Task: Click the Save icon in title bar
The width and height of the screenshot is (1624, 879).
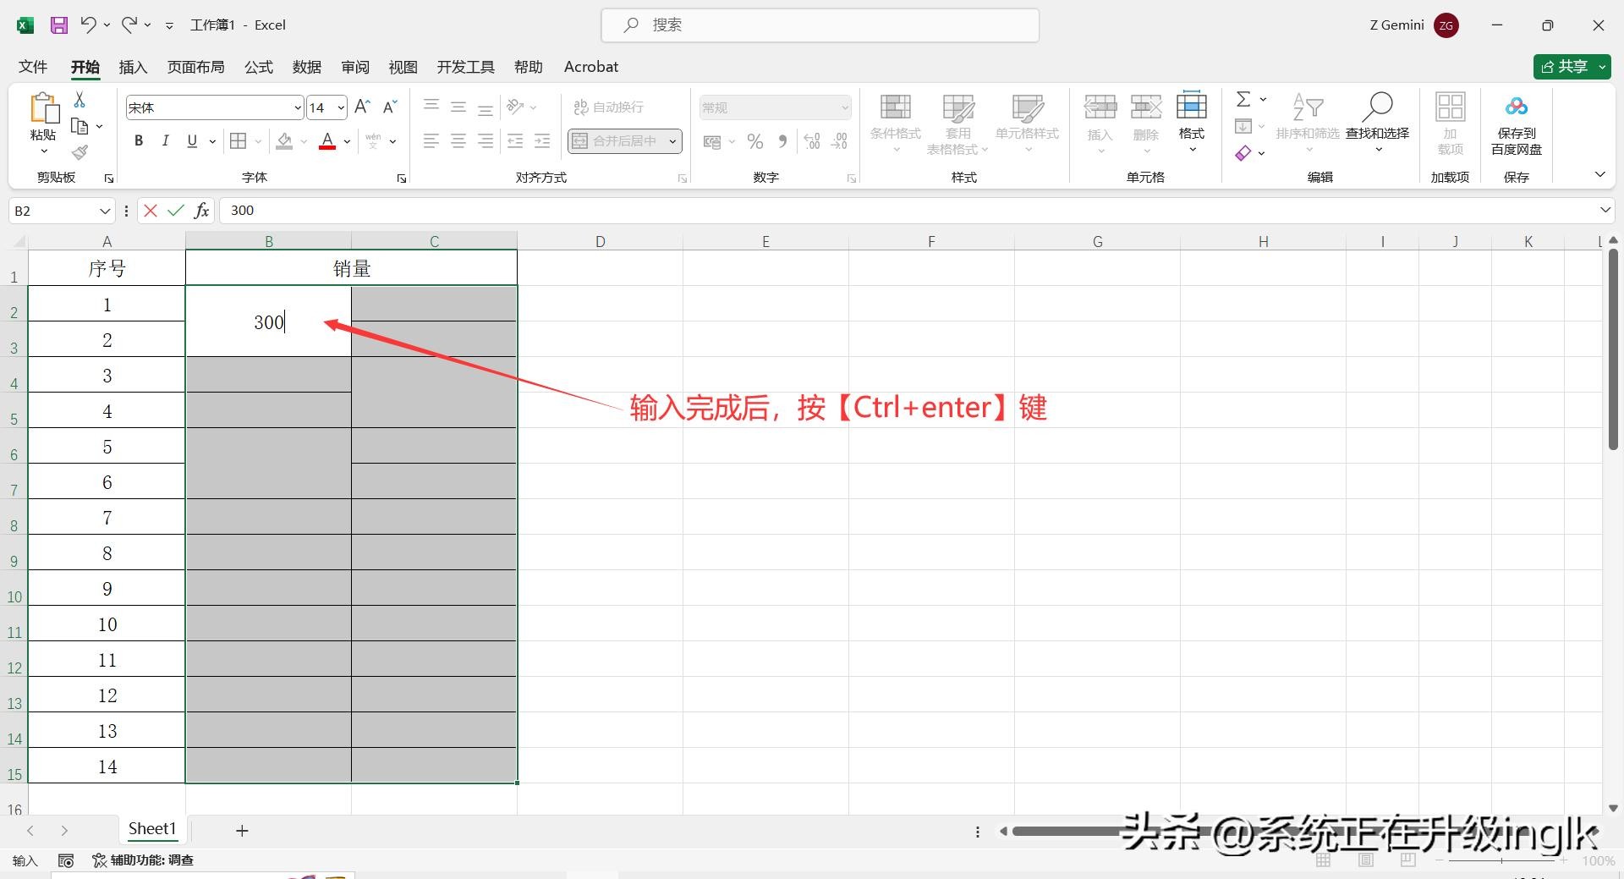Action: tap(58, 25)
